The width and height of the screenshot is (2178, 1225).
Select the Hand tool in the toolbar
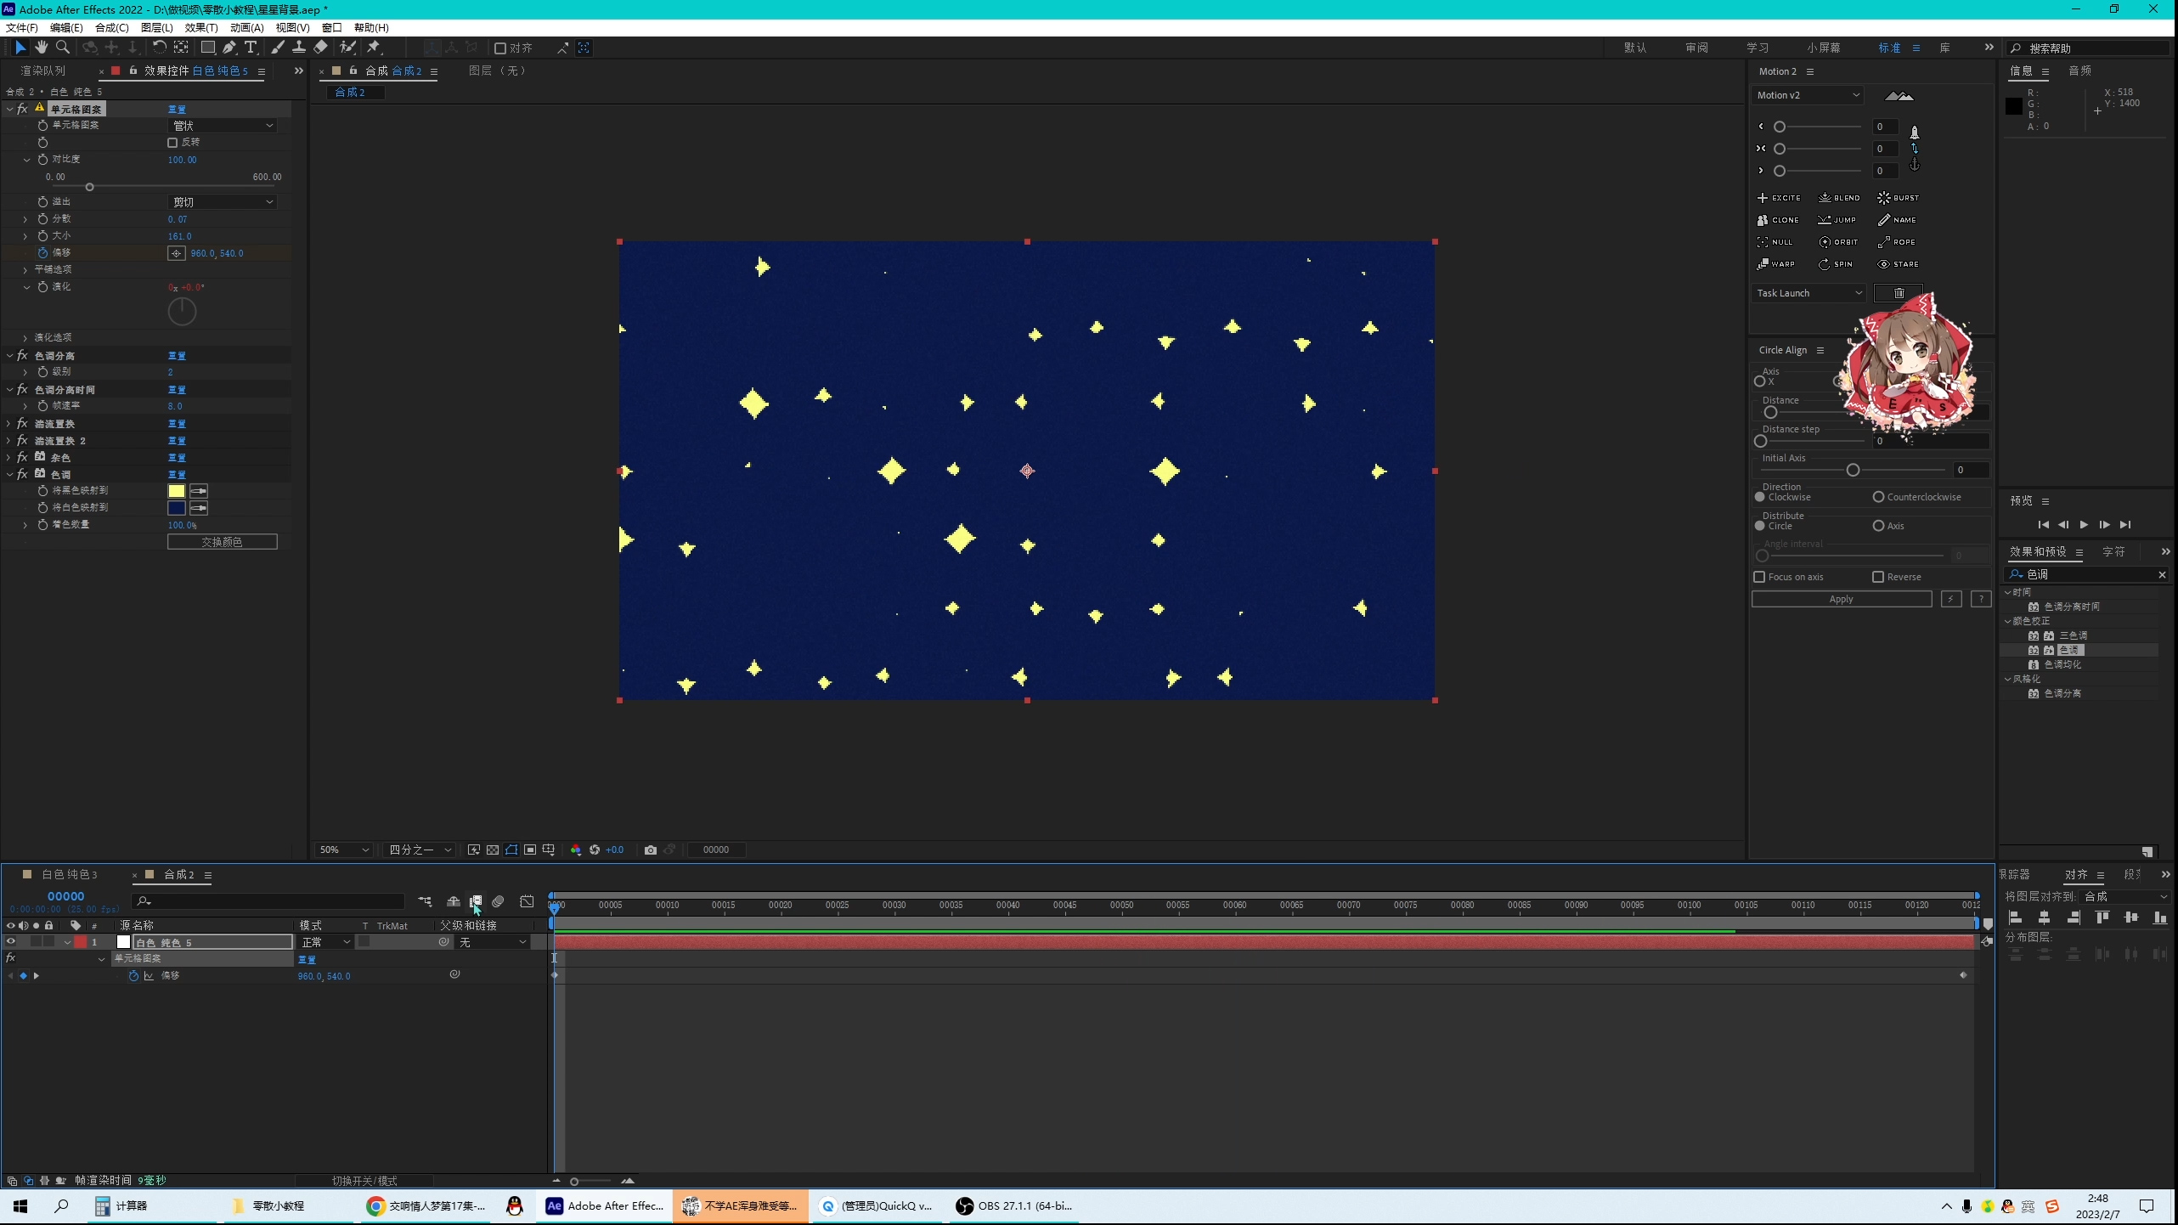pos(41,48)
